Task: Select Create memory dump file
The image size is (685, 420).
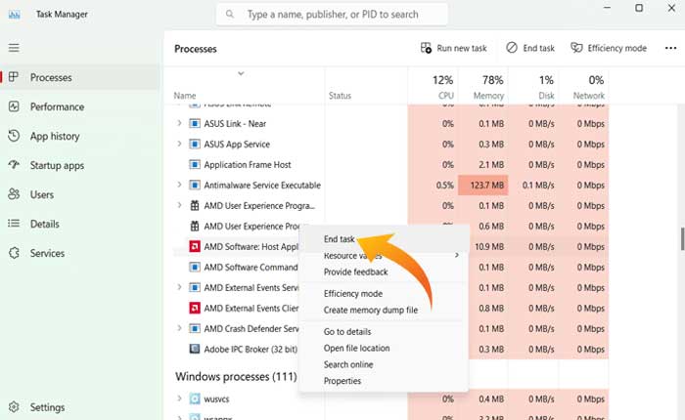Action: 371,310
